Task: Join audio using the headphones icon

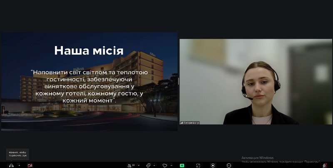Action: 11,166
